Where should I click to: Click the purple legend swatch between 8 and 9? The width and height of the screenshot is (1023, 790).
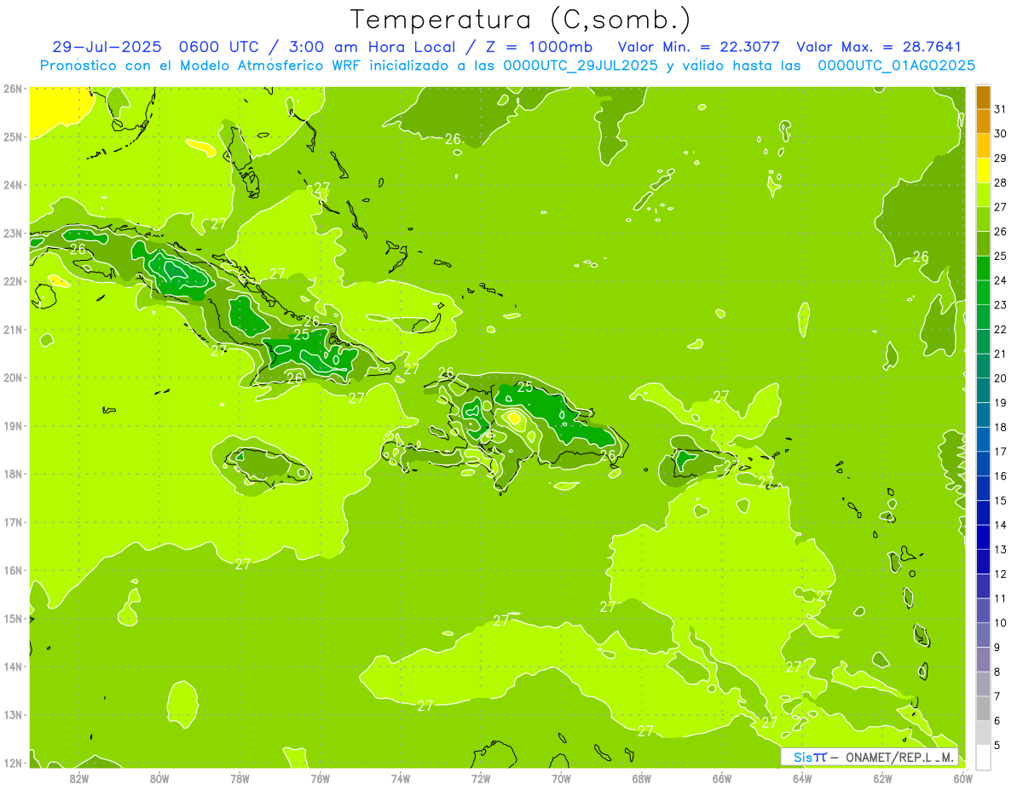tap(984, 659)
